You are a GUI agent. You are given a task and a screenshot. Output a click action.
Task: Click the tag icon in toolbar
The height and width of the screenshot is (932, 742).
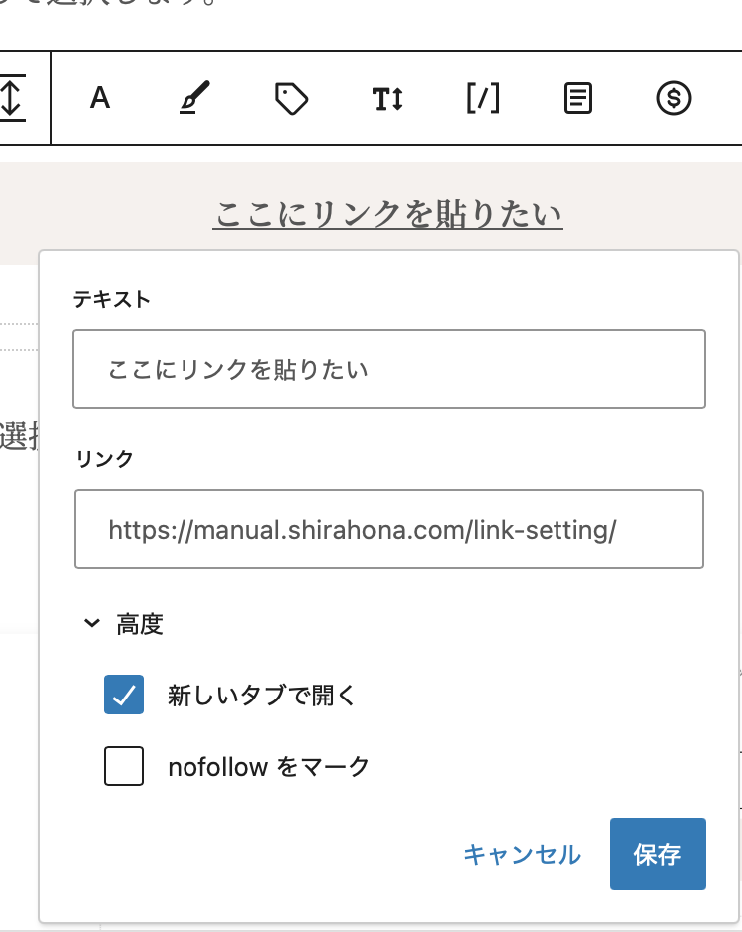[x=290, y=99]
